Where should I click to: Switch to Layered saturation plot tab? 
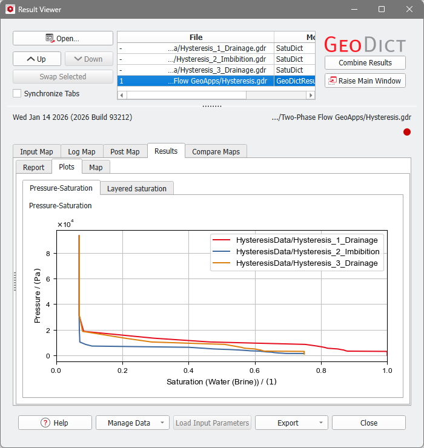pyautogui.click(x=137, y=188)
